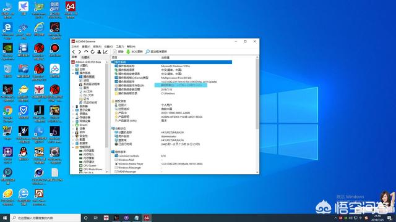Select DLL 文件 in the tree
This screenshot has height=222, width=396.
[x=88, y=95]
